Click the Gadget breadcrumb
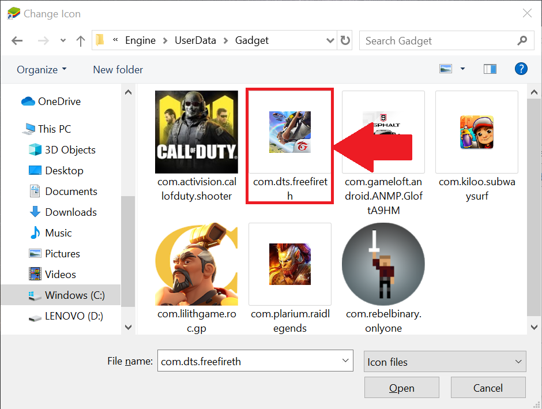 [x=251, y=40]
